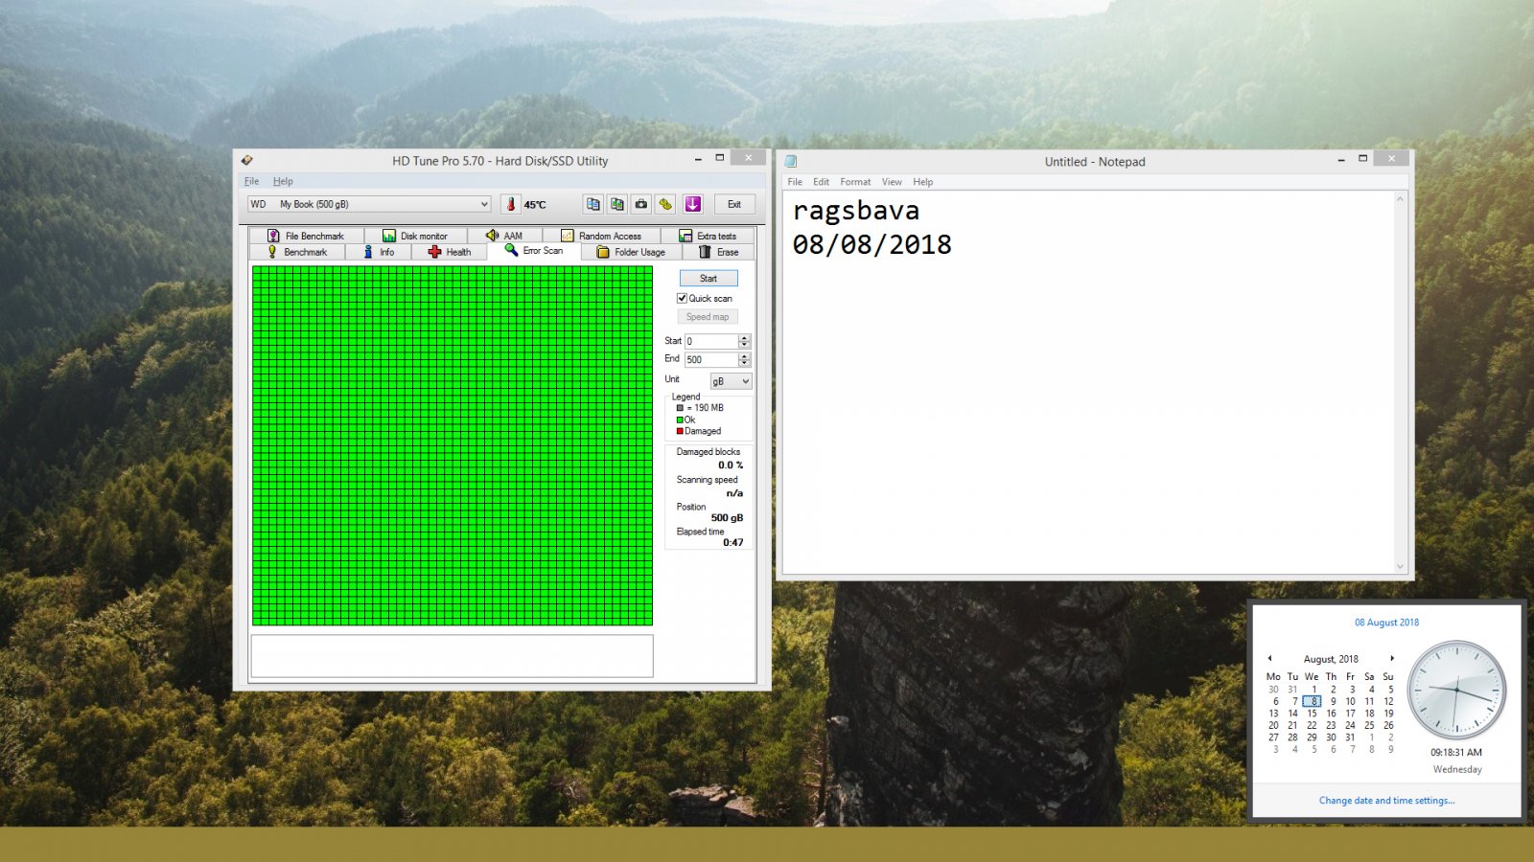Go to next month in calendar

point(1392,658)
